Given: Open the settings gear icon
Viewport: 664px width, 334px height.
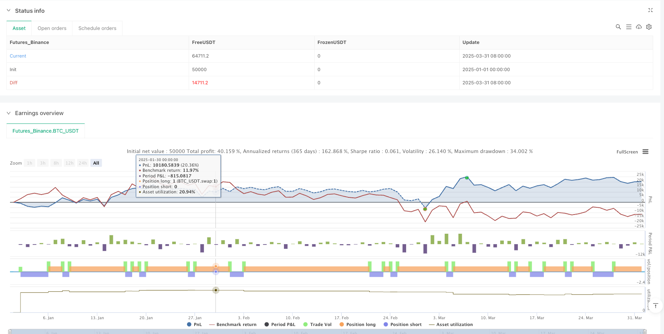Looking at the screenshot, I should click(x=649, y=27).
